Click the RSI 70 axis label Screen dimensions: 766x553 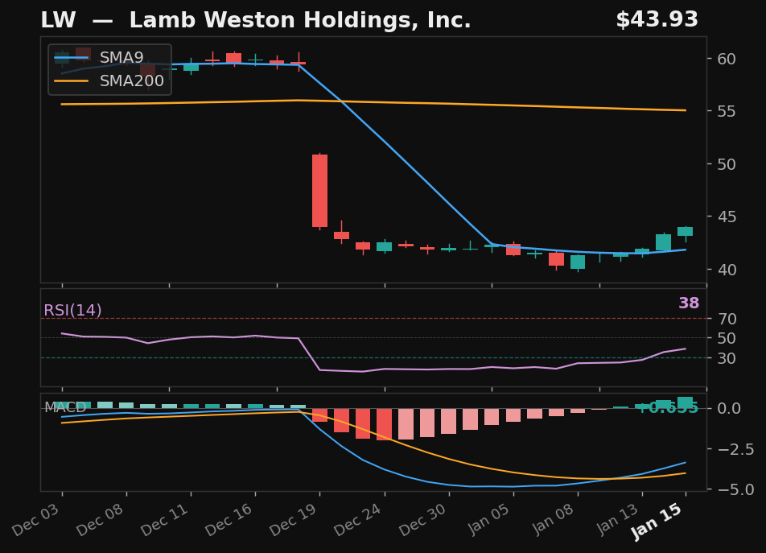point(727,319)
